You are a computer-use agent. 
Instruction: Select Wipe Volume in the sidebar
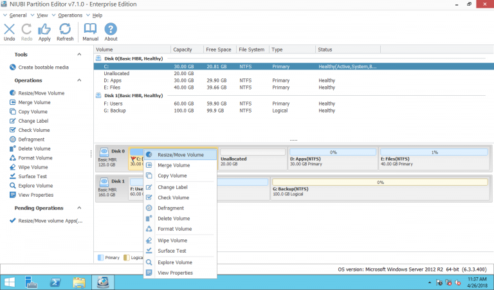tap(29, 167)
